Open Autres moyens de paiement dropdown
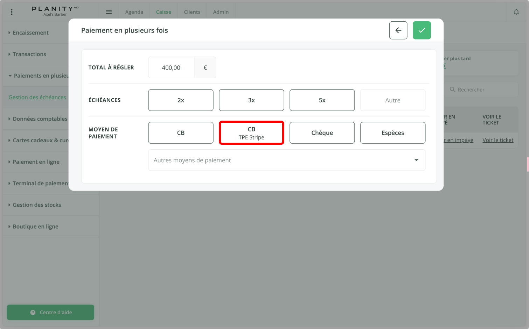The image size is (529, 329). coord(287,160)
